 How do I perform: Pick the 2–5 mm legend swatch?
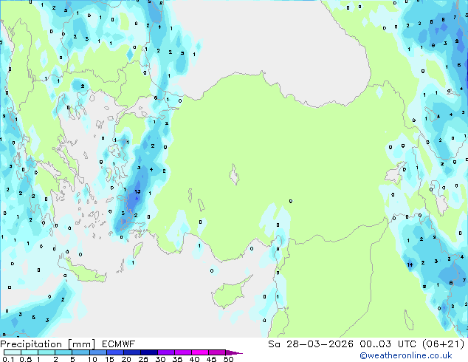63,352
